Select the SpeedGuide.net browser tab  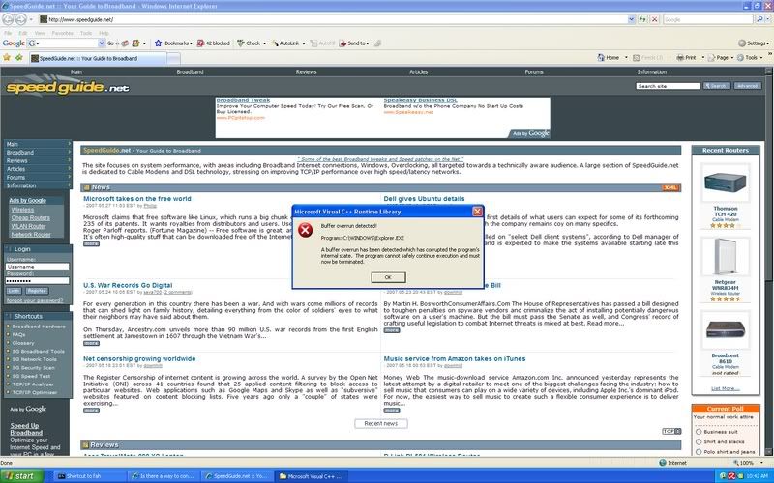[98, 58]
